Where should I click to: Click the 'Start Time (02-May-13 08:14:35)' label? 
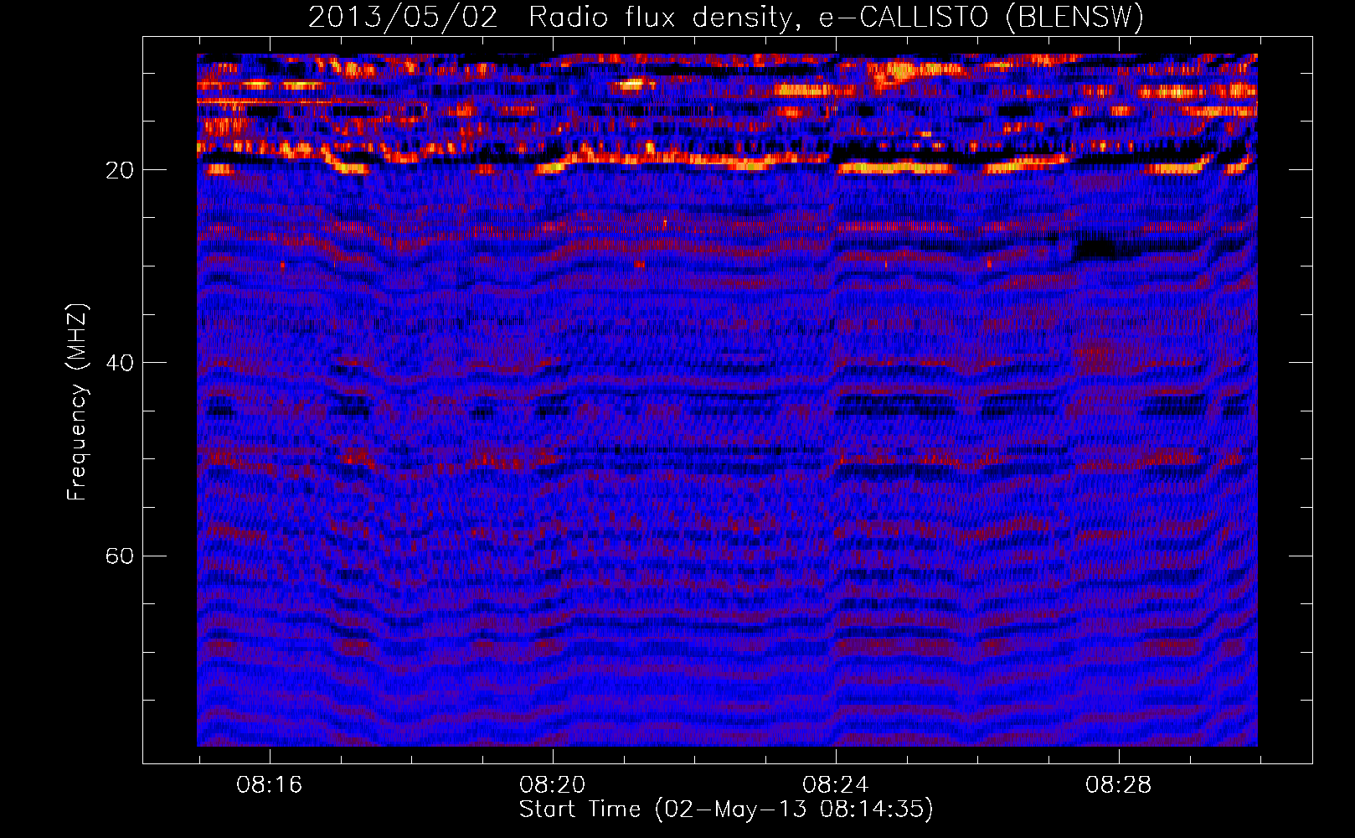click(x=726, y=810)
